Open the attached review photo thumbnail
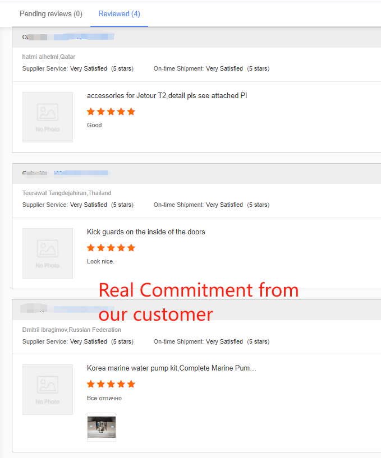 pos(102,427)
